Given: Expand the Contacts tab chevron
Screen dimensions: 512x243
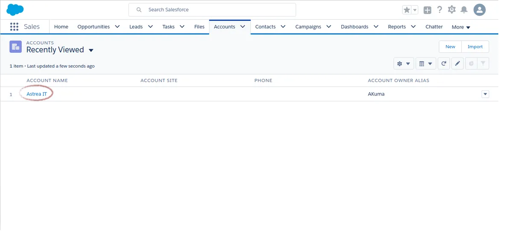Looking at the screenshot, I should point(283,26).
